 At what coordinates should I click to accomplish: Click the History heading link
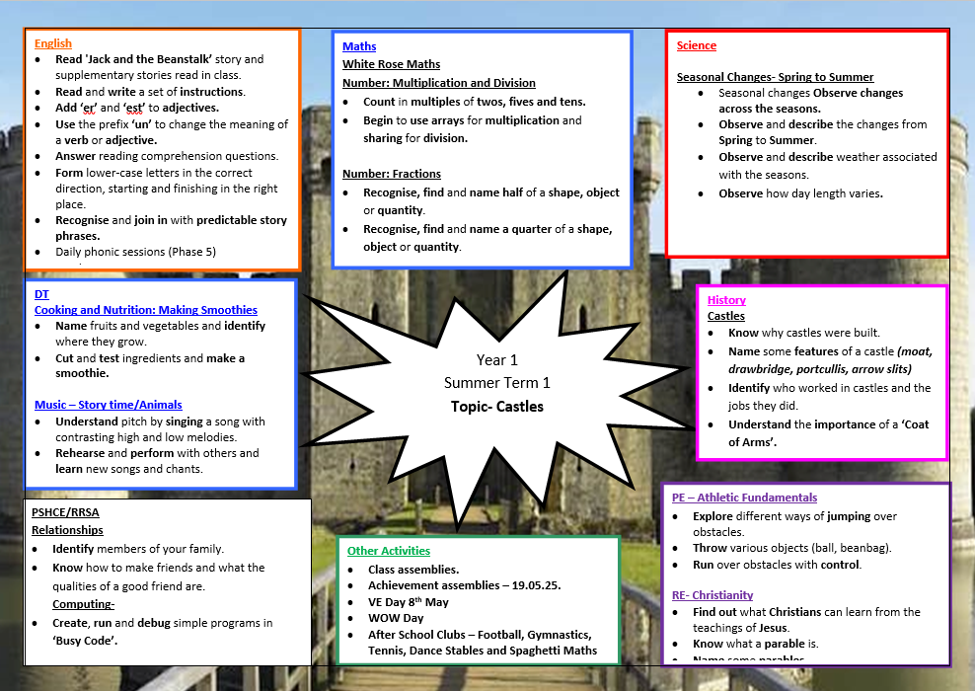(726, 300)
